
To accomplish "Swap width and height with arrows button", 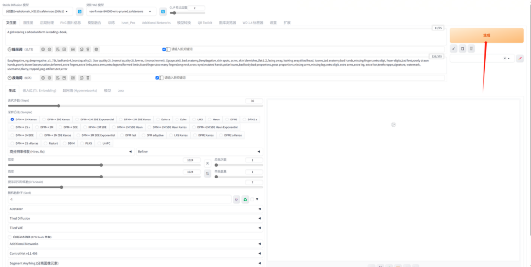I will pos(207,174).
